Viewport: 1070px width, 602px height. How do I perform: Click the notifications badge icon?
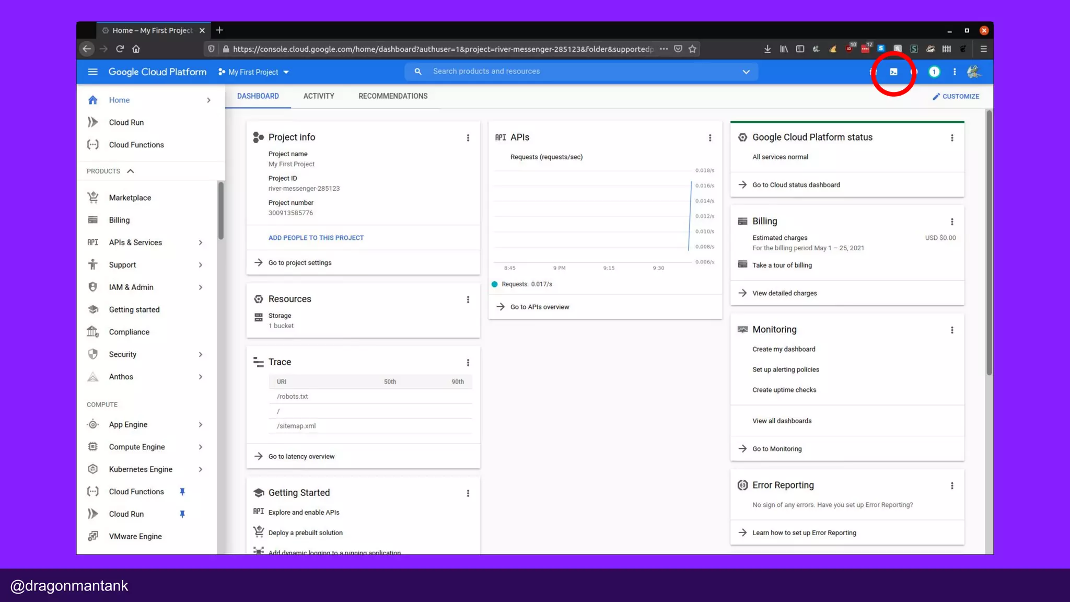tap(934, 72)
